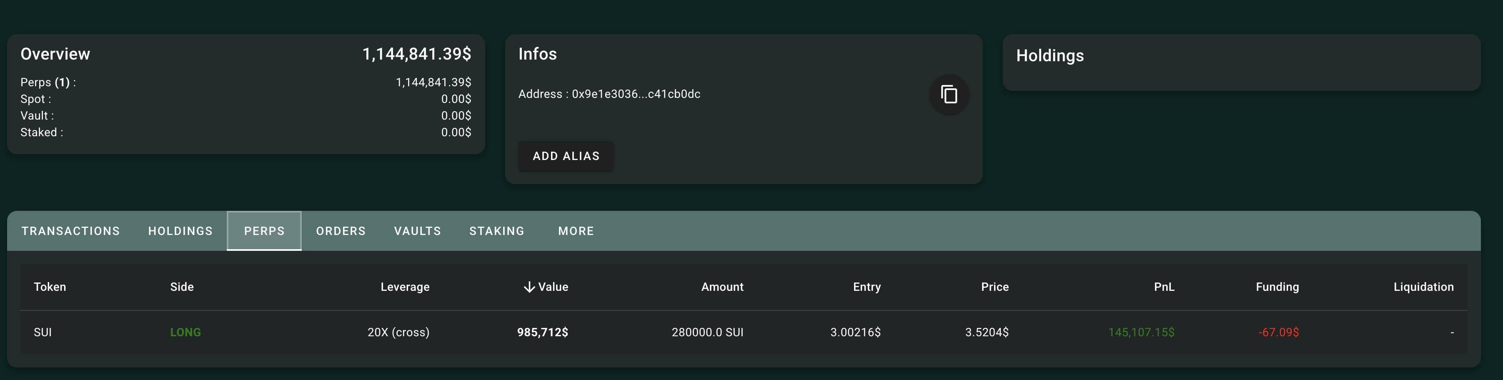Image resolution: width=1503 pixels, height=380 pixels.
Task: Click the SUI token in the table row
Action: point(43,332)
